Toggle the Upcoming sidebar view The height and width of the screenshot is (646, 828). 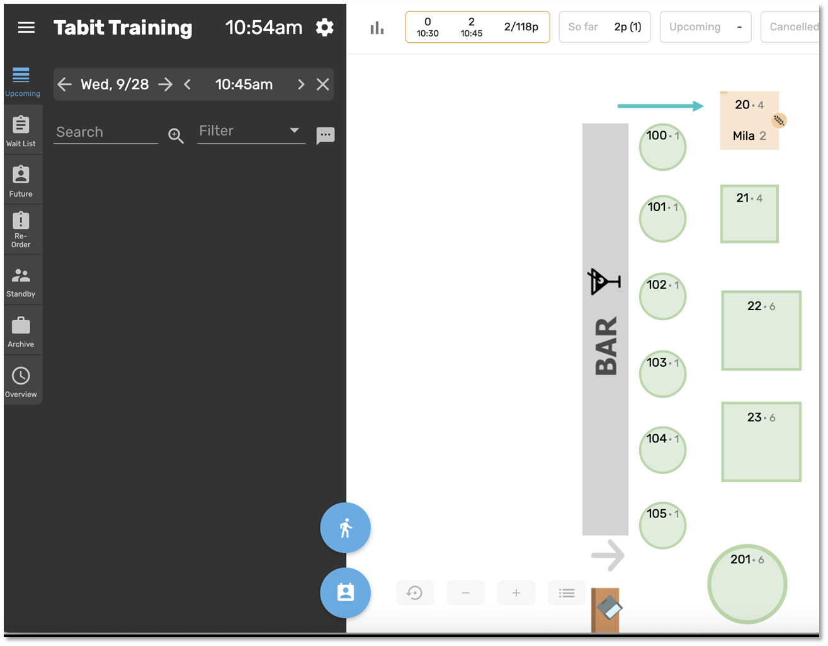click(22, 82)
